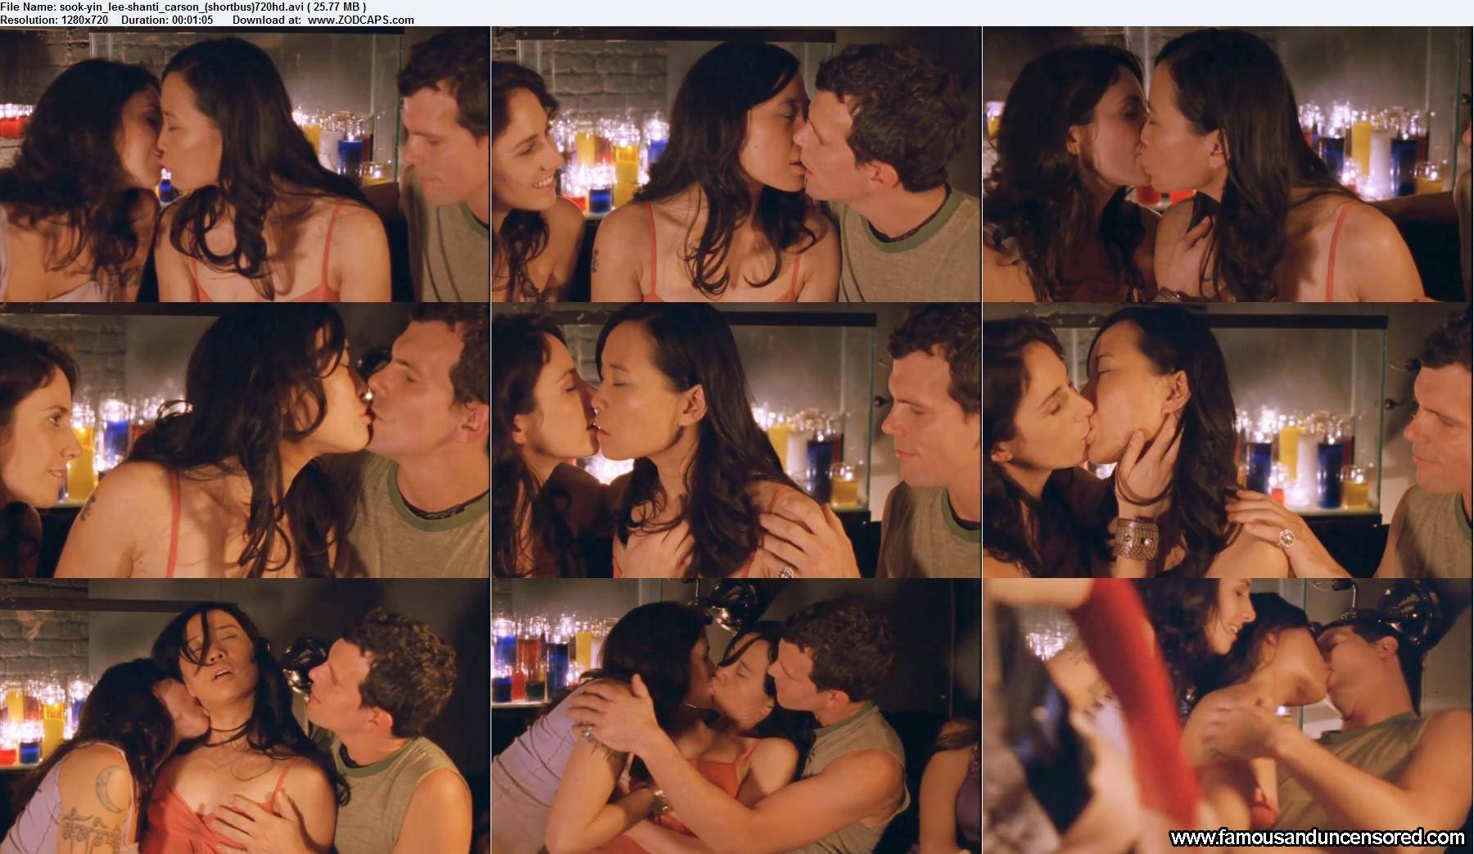
Task: Select the center thumbnail of the grid
Action: (736, 441)
